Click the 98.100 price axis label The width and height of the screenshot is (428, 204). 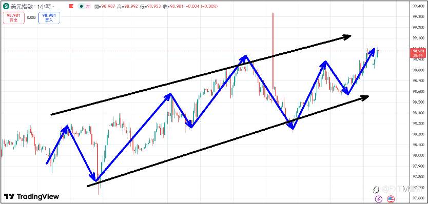click(418, 145)
